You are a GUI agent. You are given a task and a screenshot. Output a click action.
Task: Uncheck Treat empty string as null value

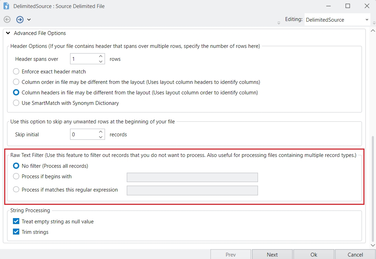[16, 221]
